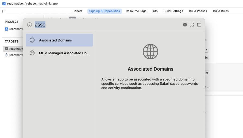Toggle the navigator sidebar panel icon

tap(3, 11)
